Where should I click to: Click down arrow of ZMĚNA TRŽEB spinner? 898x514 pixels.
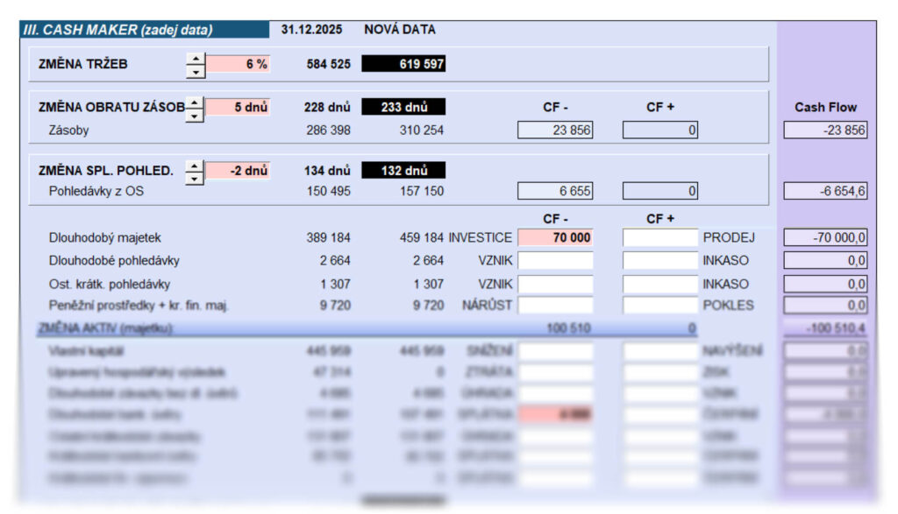coord(196,71)
